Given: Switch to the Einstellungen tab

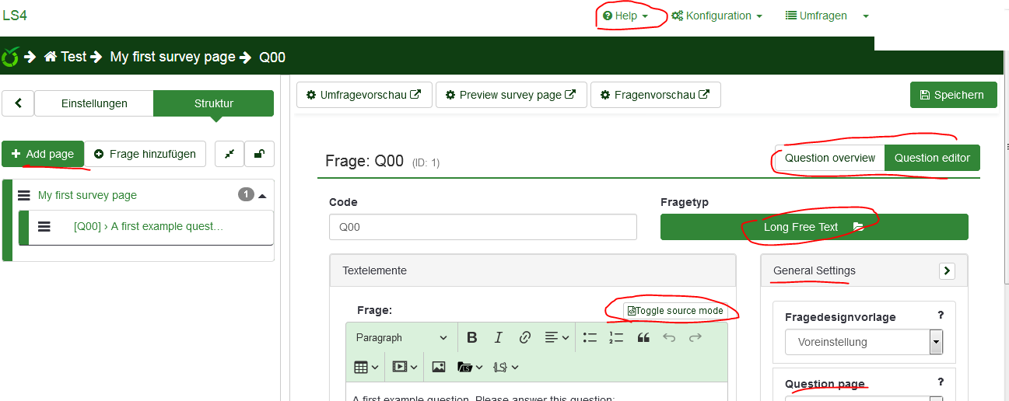Looking at the screenshot, I should pyautogui.click(x=94, y=103).
